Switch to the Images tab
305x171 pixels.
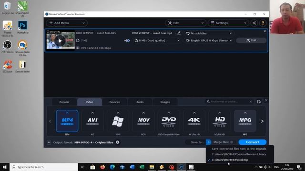[165, 102]
